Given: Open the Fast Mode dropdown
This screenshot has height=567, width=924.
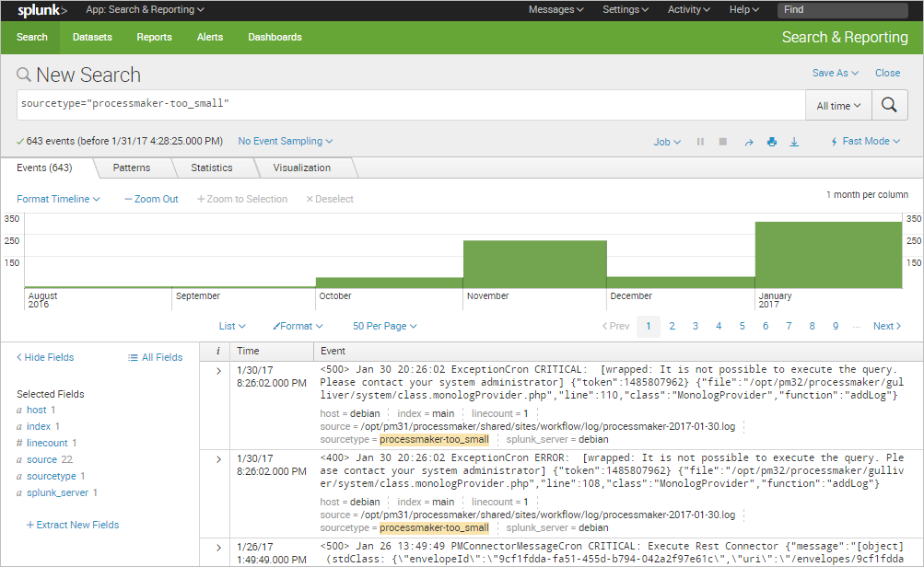Looking at the screenshot, I should [x=865, y=142].
